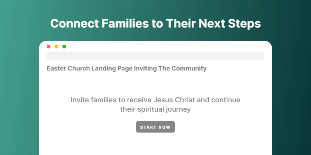The image size is (311, 155).
Task: Click the word "Invite" starting the description
Action: pos(80,100)
